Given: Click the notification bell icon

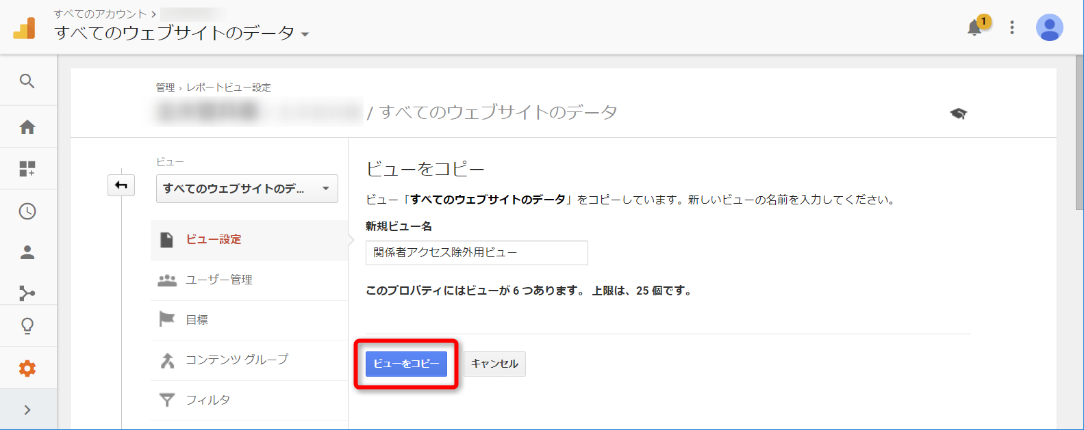Looking at the screenshot, I should pos(974,28).
